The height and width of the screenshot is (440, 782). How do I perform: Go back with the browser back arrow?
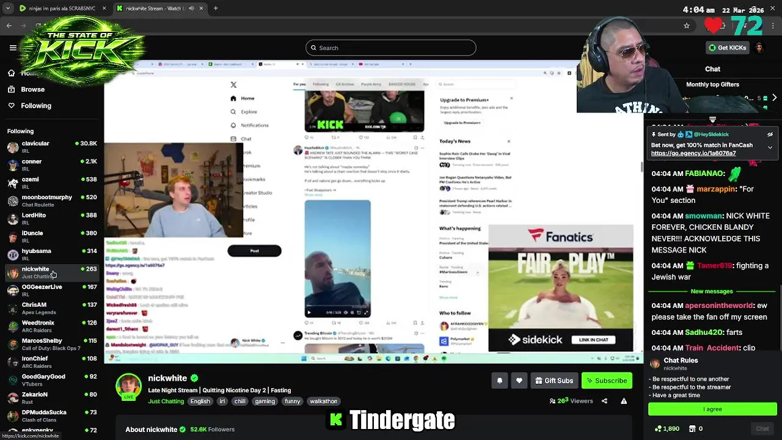[9, 26]
